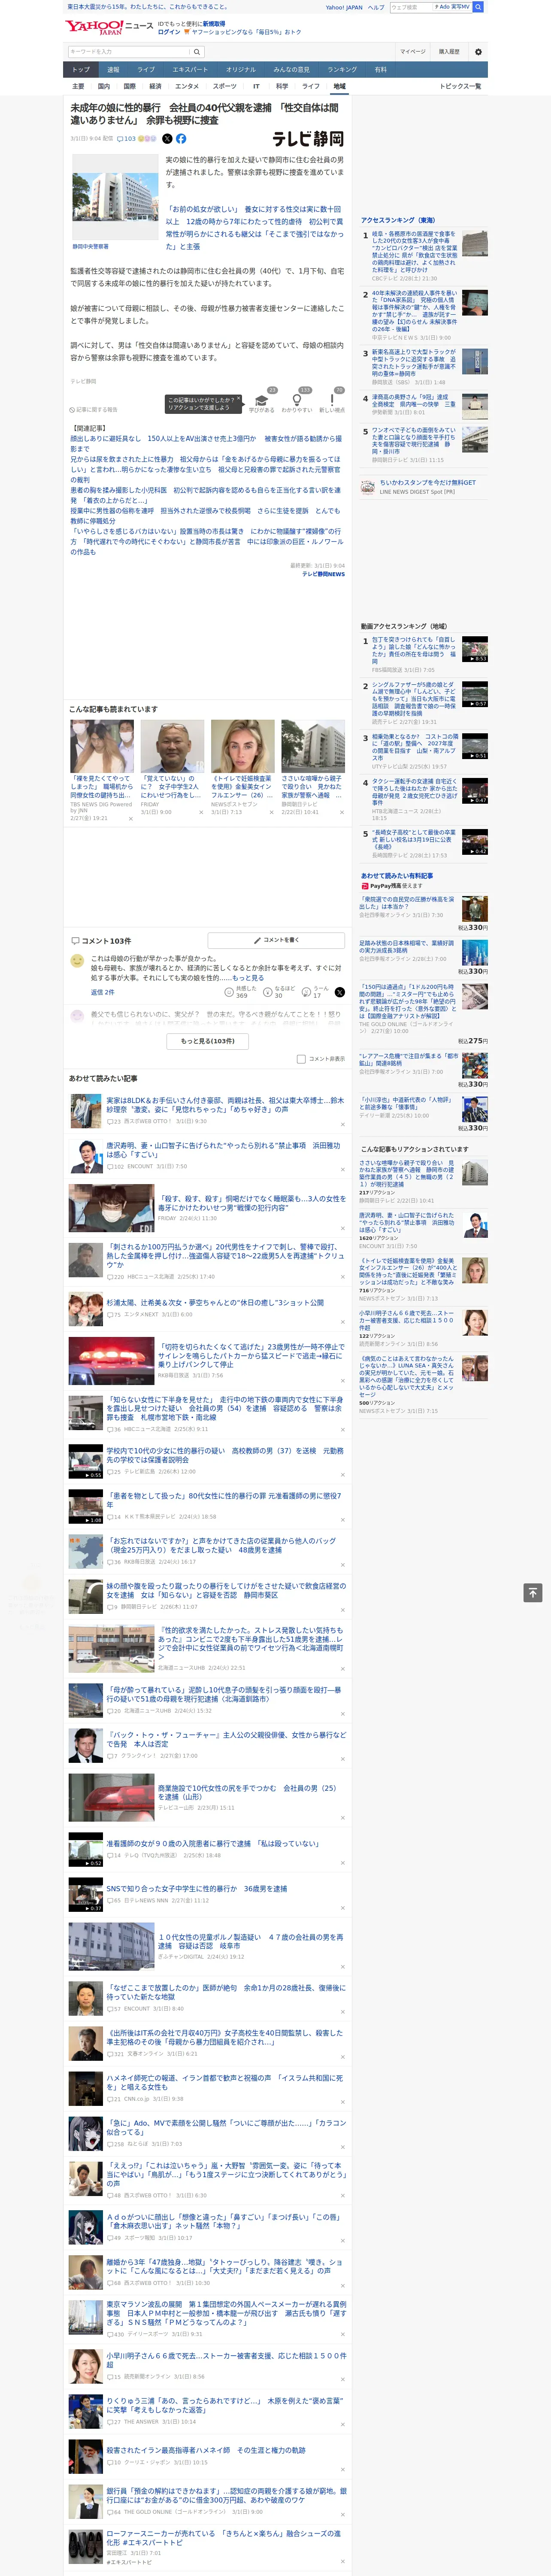Select the エキスパート navigation tab
Screen dimensions: 551x2576
coord(190,70)
